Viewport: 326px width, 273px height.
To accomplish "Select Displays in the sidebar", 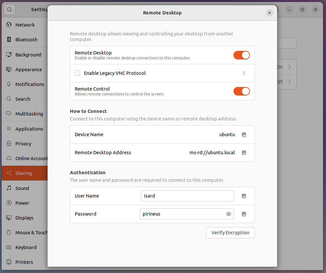I will coord(24,218).
